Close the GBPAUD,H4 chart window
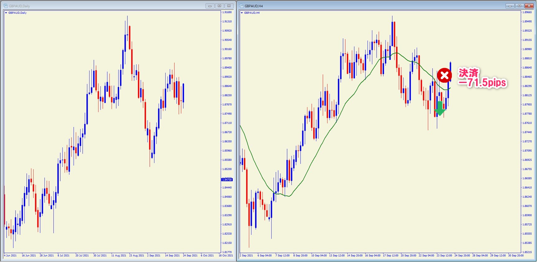The width and height of the screenshot is (537, 262). point(529,6)
